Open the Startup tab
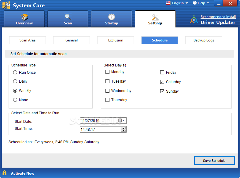Viewport: 240px width, 178px height. point(112,19)
